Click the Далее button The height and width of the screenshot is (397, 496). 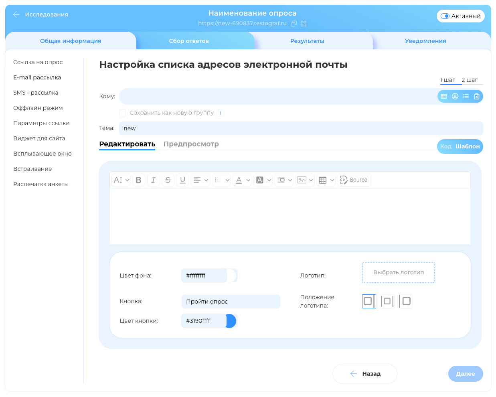[465, 374]
